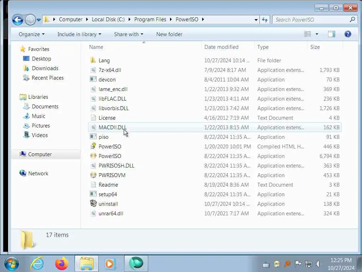Screen dimensions: 362x272
Task: Expand the arrow after Computer in breadcrumb
Action: (x=87, y=20)
